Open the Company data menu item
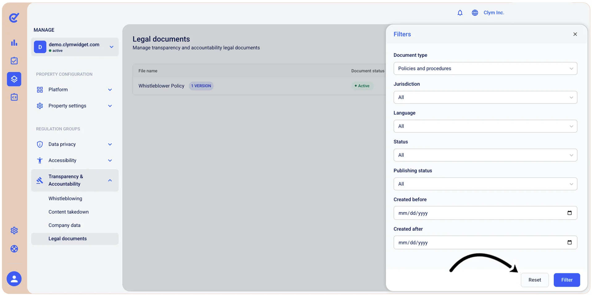592x295 pixels. click(x=64, y=225)
